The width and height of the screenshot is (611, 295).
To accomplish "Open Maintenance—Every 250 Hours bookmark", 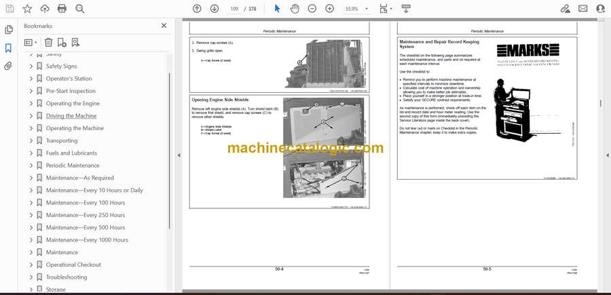I will (86, 215).
